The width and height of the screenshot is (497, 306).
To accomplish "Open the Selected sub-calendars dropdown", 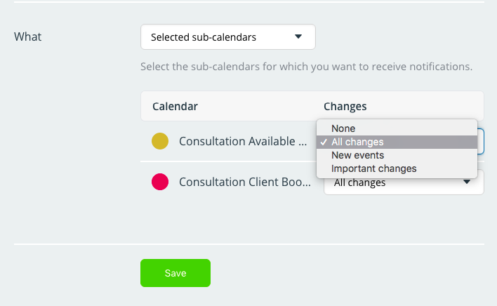I will [228, 36].
